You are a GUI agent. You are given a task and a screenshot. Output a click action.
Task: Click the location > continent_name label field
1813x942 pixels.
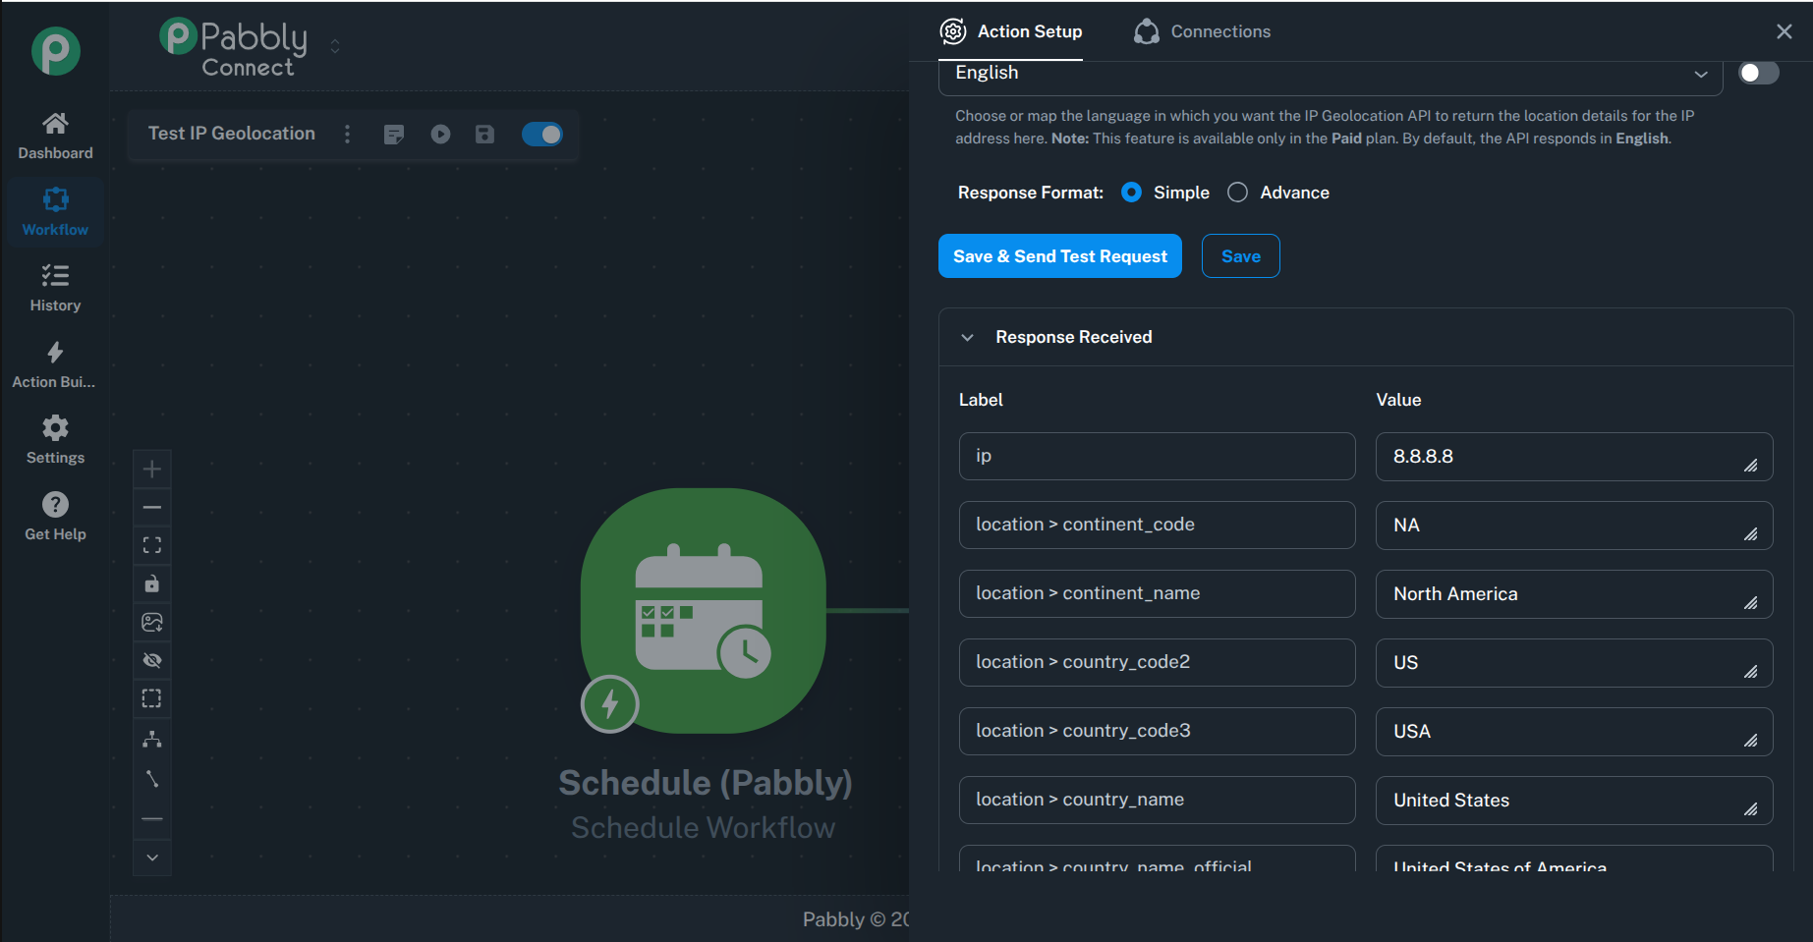click(1158, 593)
